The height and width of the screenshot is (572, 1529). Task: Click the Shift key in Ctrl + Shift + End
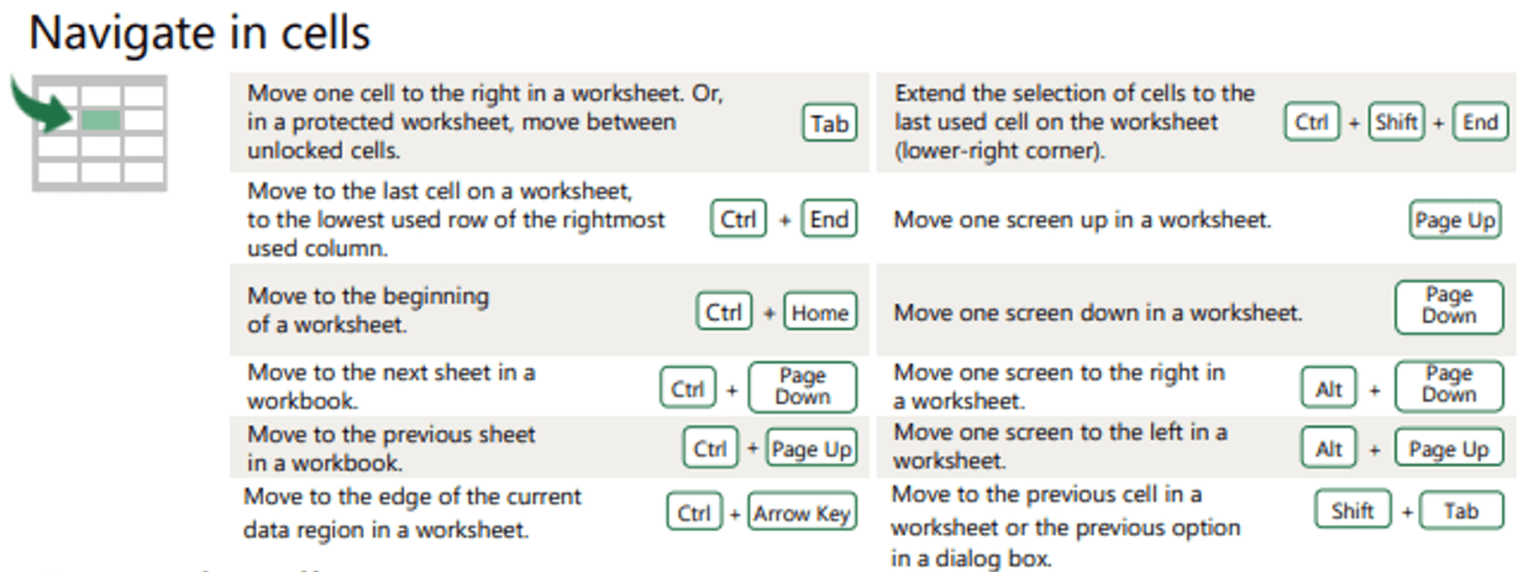pyautogui.click(x=1396, y=122)
